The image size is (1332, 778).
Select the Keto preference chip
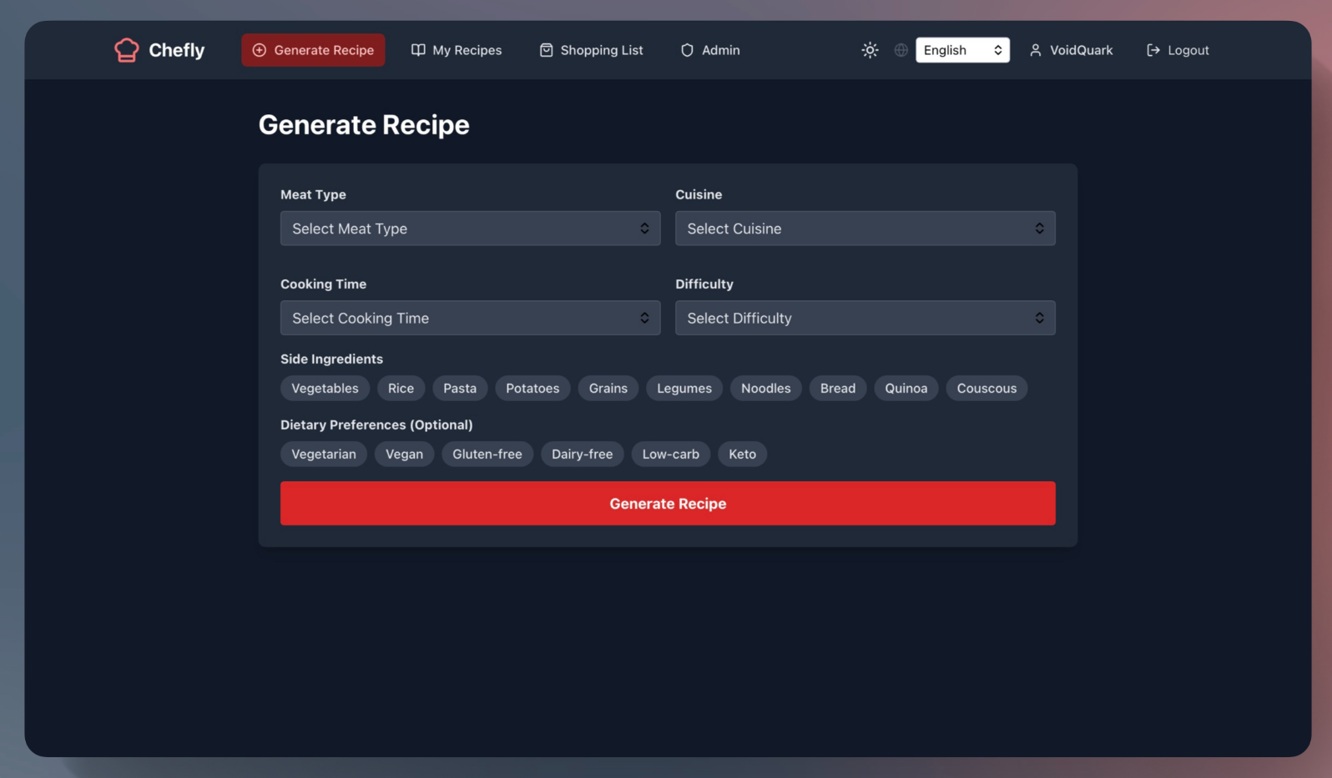[742, 454]
